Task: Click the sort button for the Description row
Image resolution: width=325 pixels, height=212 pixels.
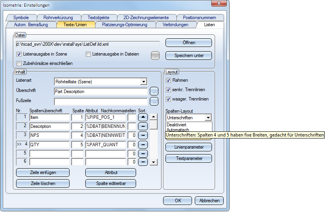Action: [143, 126]
